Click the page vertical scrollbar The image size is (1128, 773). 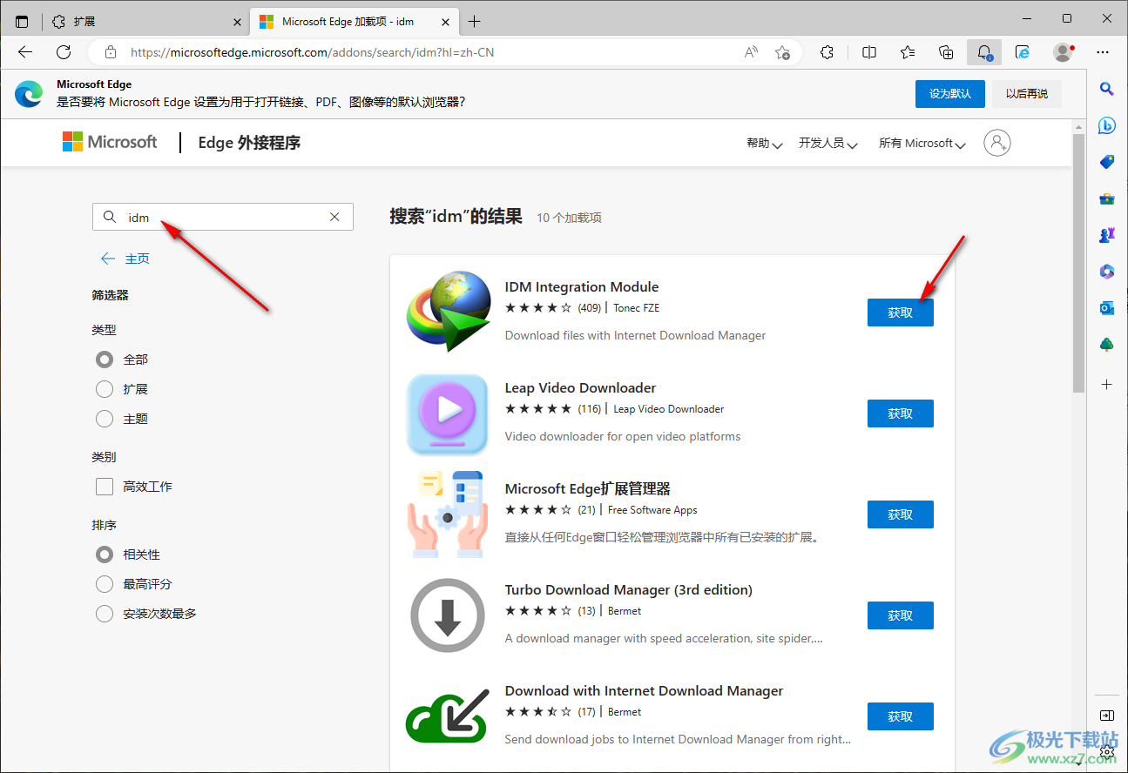click(1078, 261)
